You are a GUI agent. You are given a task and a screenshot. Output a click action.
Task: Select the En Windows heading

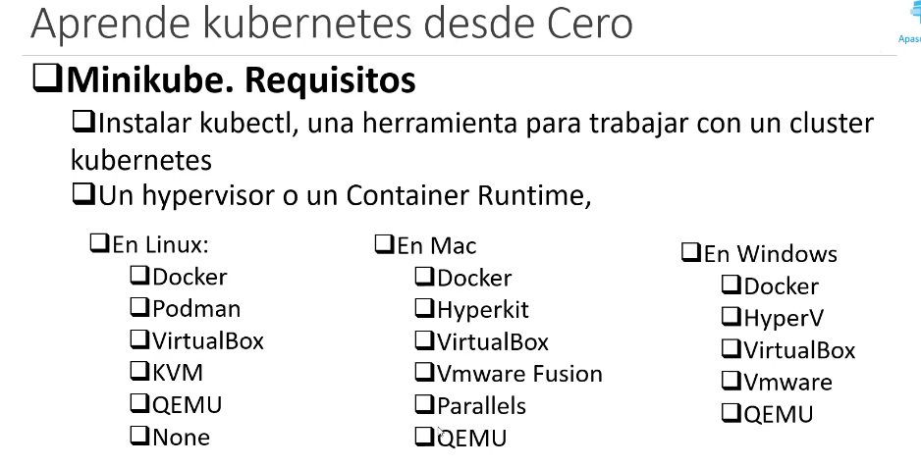tap(770, 254)
